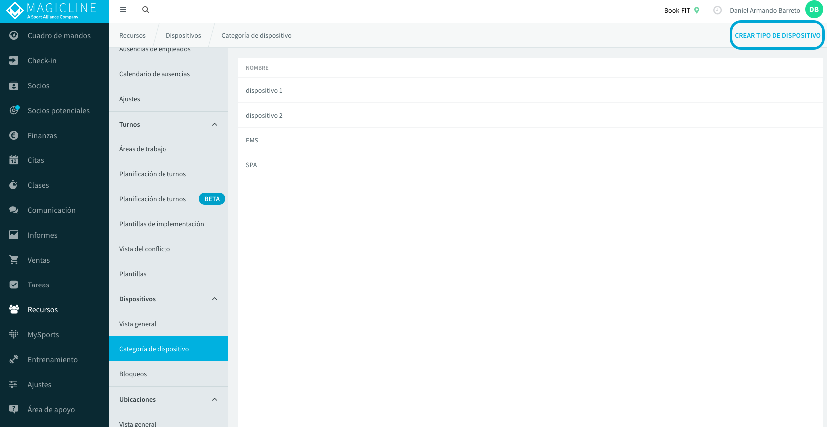Screen dimensions: 827x427
Task: Click the Socios potenciales target icon
Action: [14, 110]
